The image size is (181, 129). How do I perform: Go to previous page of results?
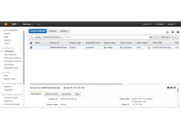click(158, 37)
